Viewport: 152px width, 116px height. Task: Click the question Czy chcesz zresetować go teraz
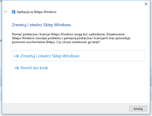(78, 42)
